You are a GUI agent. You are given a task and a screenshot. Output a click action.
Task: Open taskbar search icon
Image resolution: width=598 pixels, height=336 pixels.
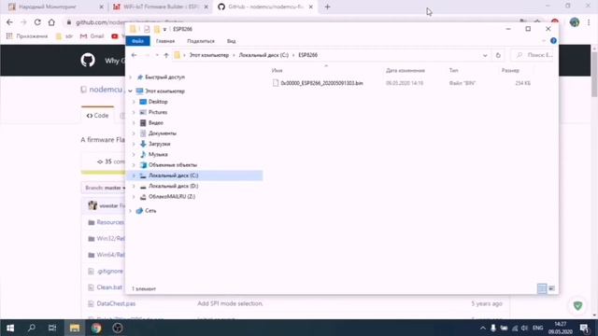point(32,328)
